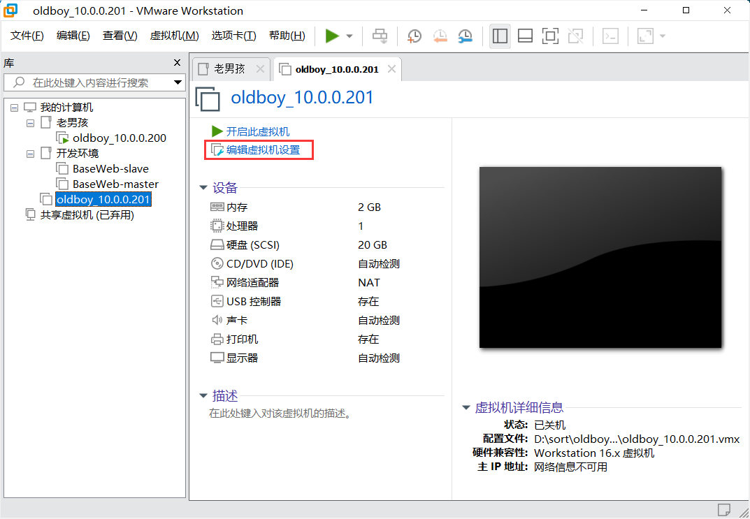Click the Workstation 16.x 虚拟机 compatibility value
This screenshot has height=519, width=750.
point(594,453)
